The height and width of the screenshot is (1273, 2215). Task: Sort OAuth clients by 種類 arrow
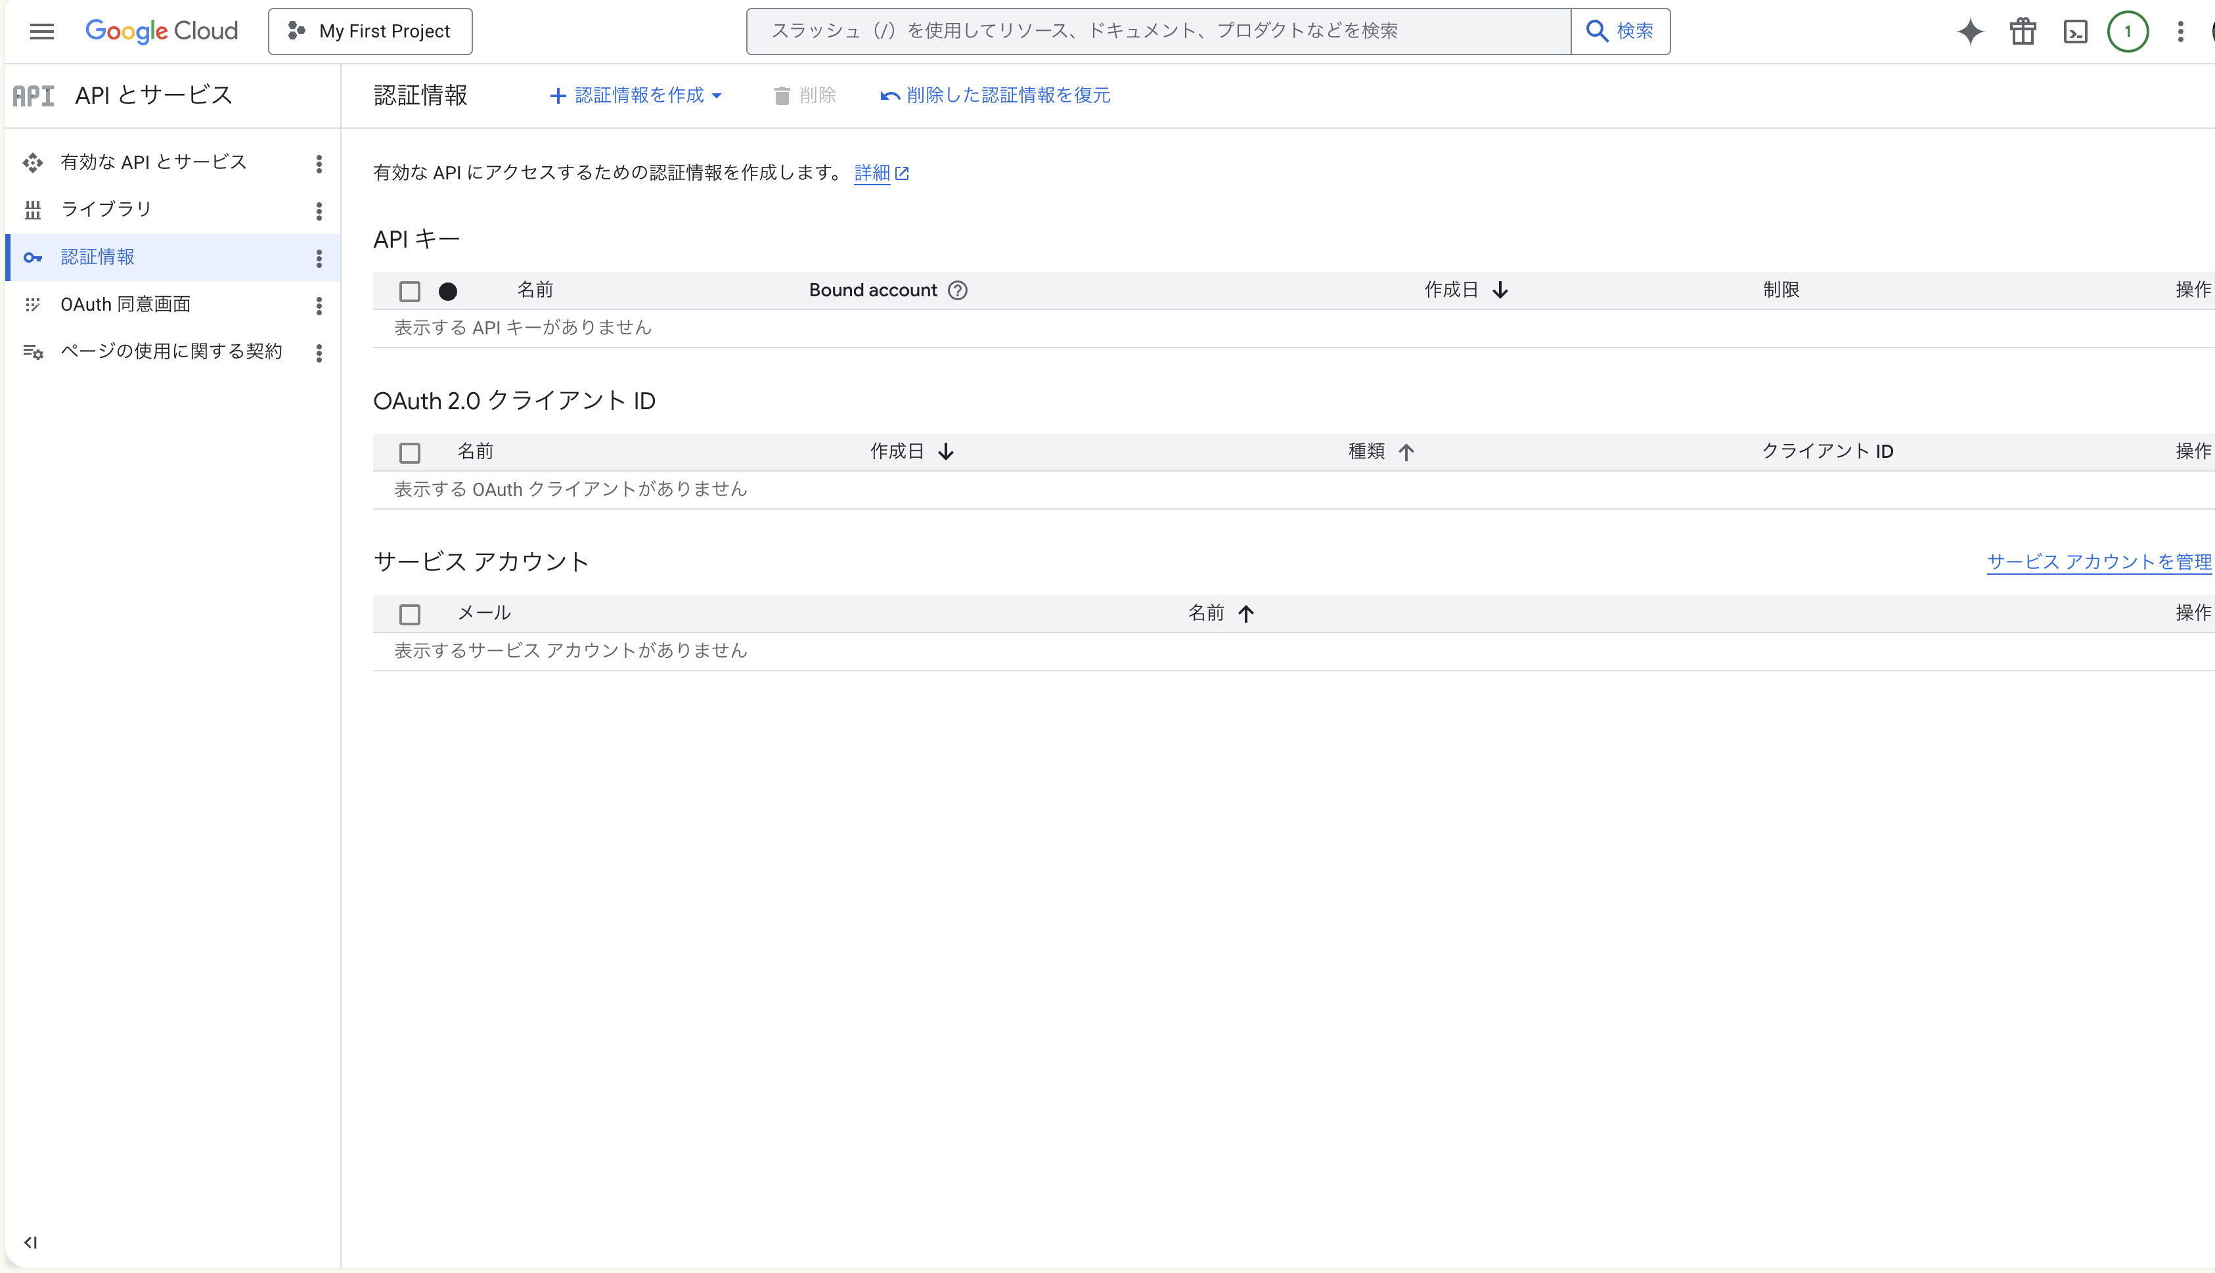[x=1406, y=452]
